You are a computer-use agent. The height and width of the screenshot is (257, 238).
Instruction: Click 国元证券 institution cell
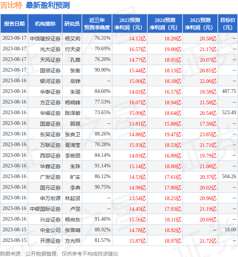tap(50, 188)
